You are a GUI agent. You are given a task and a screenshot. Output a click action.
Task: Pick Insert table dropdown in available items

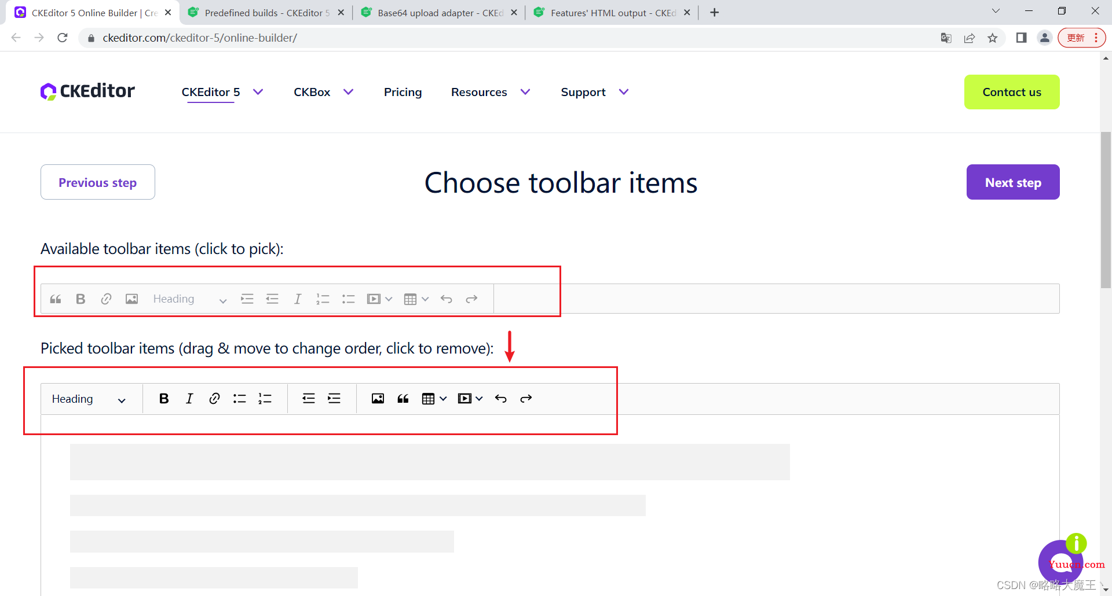click(x=416, y=299)
